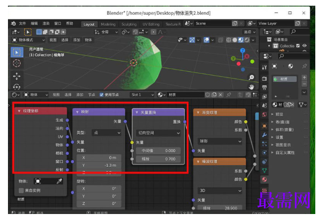Open the 球形 gradient type dropdown
The width and height of the screenshot is (321, 218).
pyautogui.click(x=220, y=141)
